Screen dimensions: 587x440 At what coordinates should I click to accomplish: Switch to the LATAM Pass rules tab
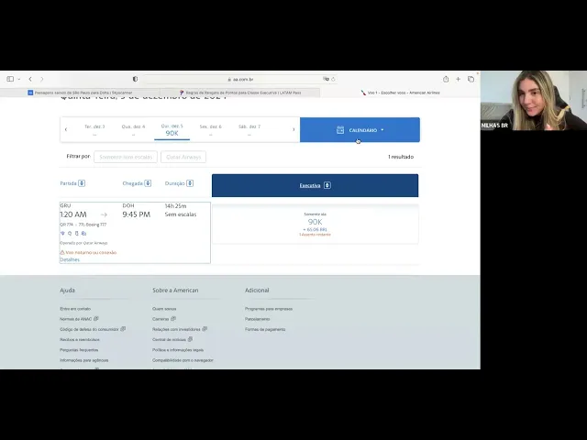click(240, 93)
